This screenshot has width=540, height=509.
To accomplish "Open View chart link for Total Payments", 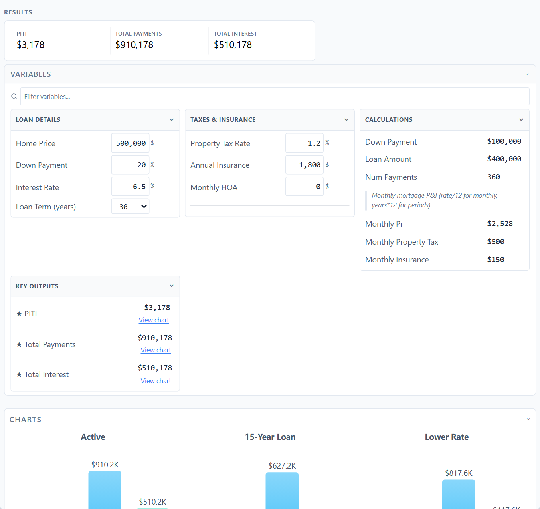I will 156,350.
